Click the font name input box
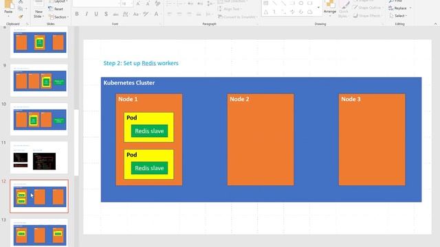 [x=96, y=3]
